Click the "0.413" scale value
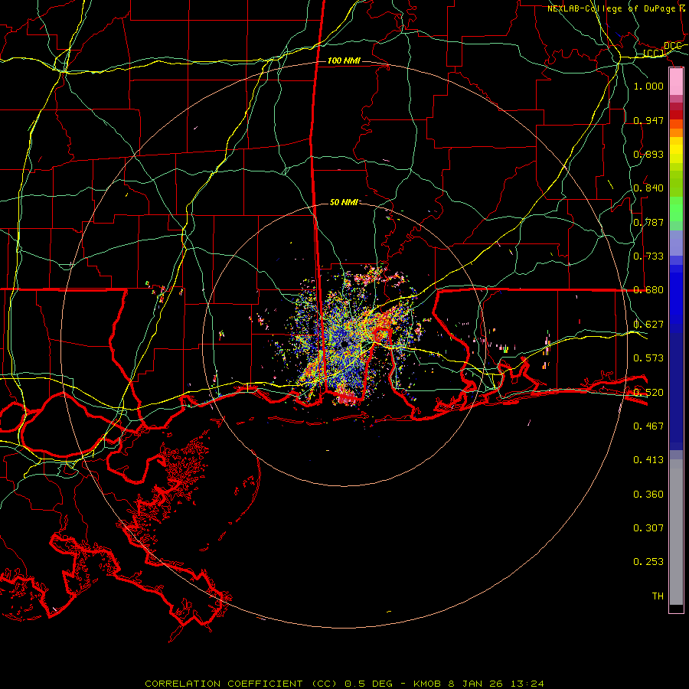Viewport: 689px width, 689px height. point(648,459)
